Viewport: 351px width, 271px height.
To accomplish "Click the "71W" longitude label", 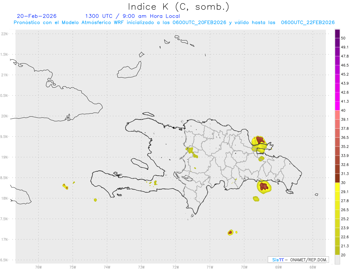I will coord(210,267).
